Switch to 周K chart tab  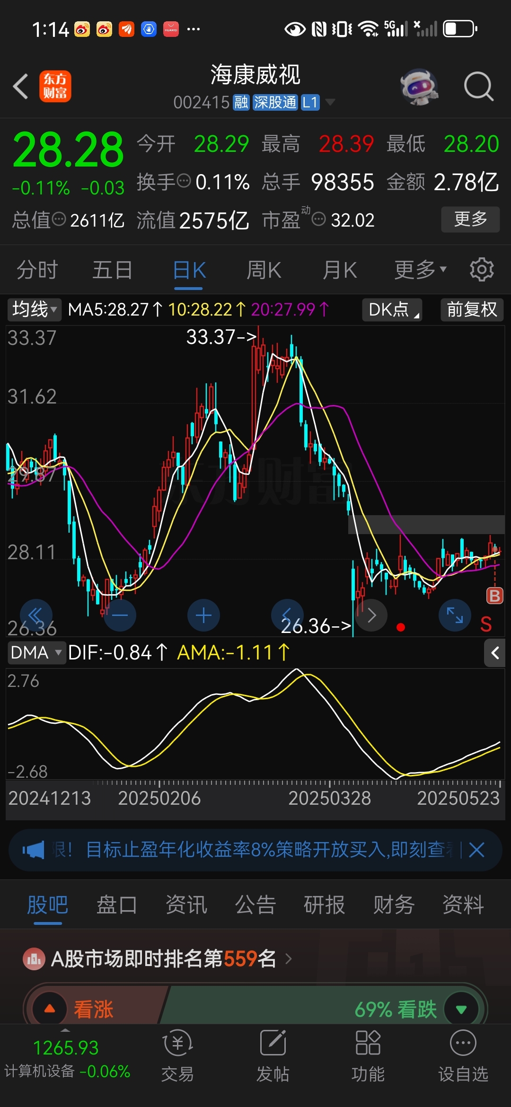pos(264,270)
